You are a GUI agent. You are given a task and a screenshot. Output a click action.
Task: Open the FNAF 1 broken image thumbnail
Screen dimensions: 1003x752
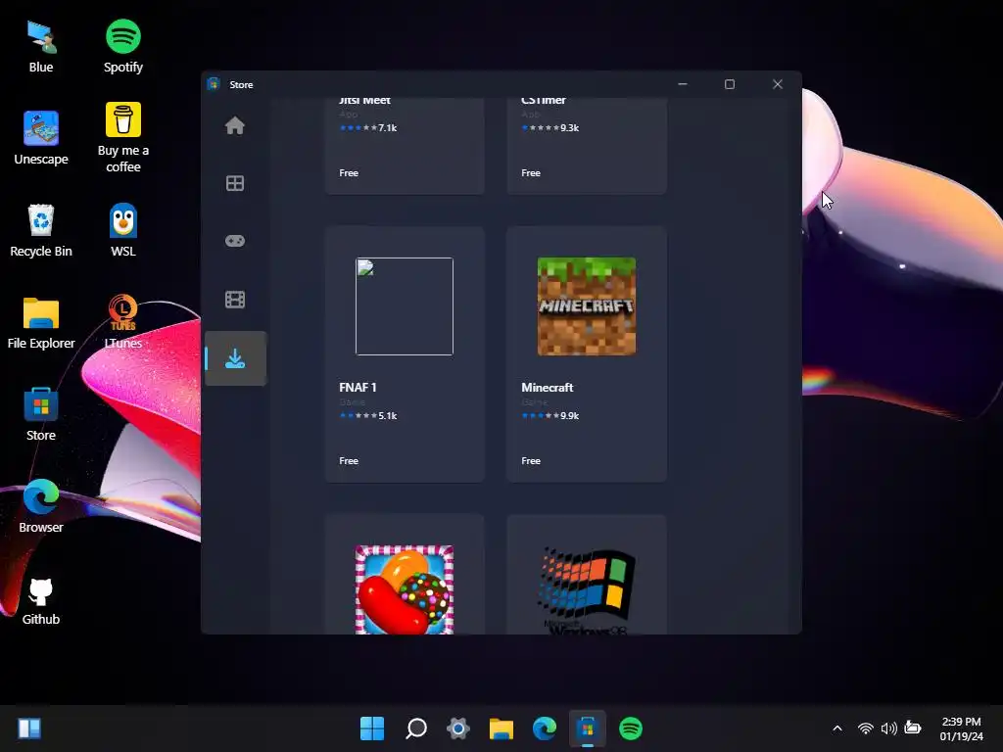(x=405, y=306)
